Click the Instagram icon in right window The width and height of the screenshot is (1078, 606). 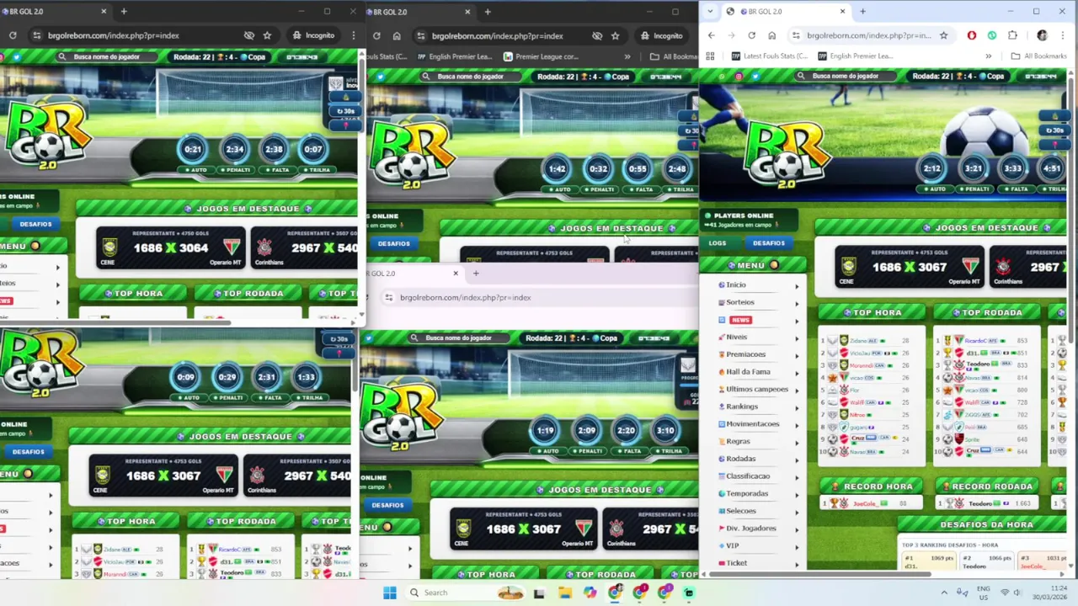(739, 76)
